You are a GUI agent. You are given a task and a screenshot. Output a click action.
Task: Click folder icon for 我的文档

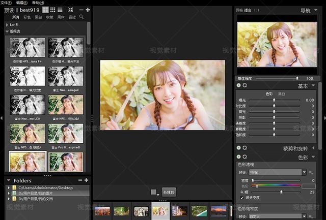coord(14,199)
